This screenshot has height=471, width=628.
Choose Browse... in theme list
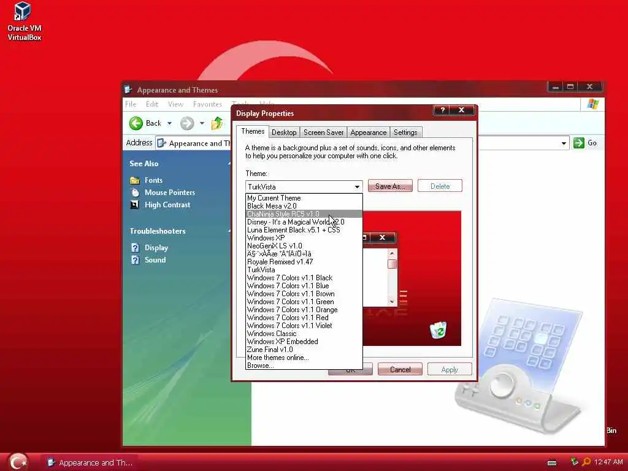(x=304, y=366)
